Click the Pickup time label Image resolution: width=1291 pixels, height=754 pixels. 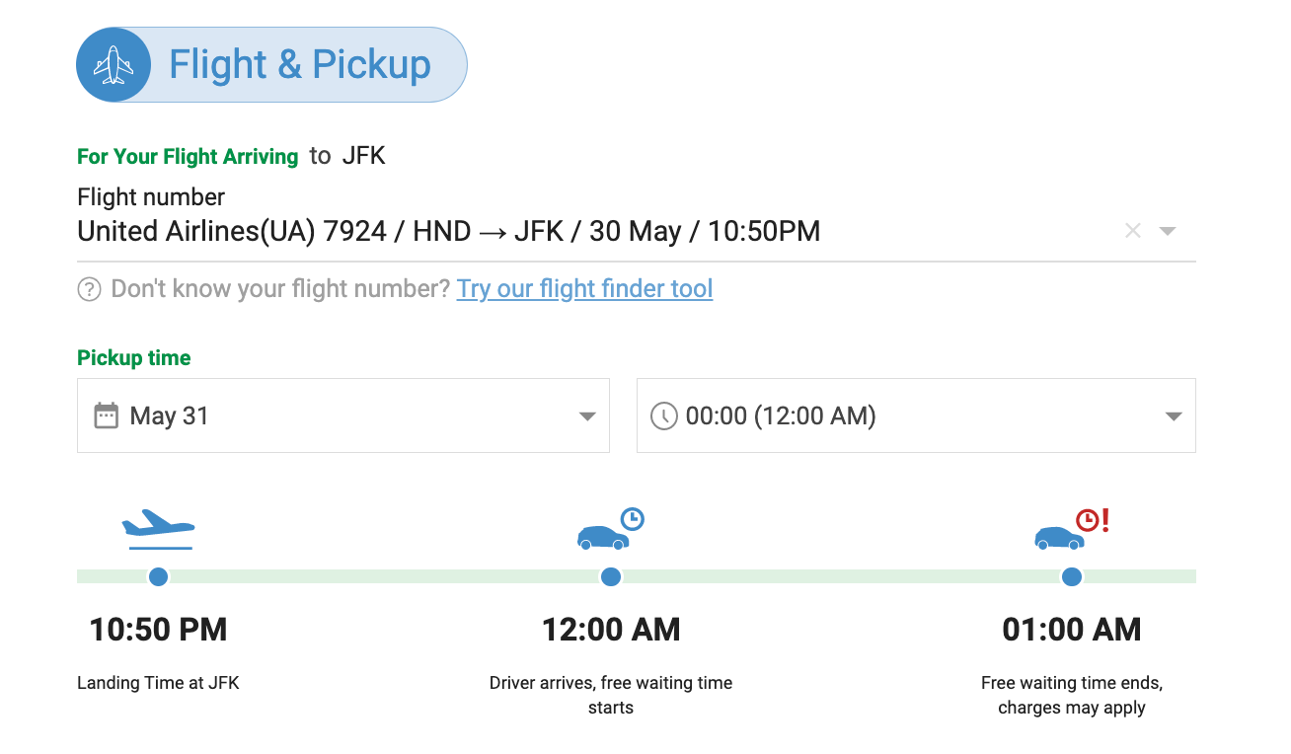[x=134, y=358]
